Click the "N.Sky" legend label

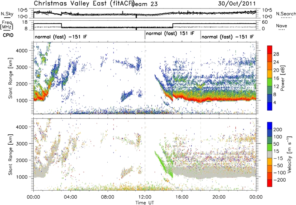coord(7,14)
